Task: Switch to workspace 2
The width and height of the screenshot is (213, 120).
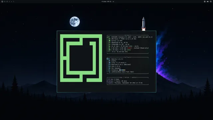Action: tap(7, 1)
